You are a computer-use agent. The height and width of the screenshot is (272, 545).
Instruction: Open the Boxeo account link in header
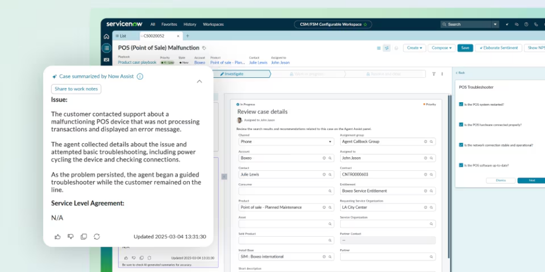point(199,63)
